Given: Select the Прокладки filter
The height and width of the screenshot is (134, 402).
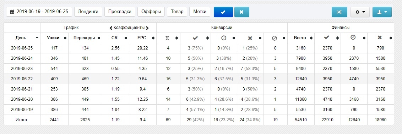Looking at the screenshot, I should click(x=120, y=12).
